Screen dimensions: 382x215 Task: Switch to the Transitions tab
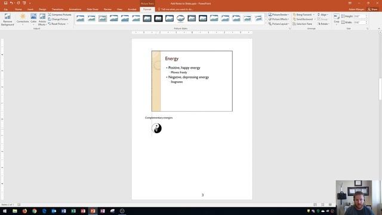[x=58, y=10]
